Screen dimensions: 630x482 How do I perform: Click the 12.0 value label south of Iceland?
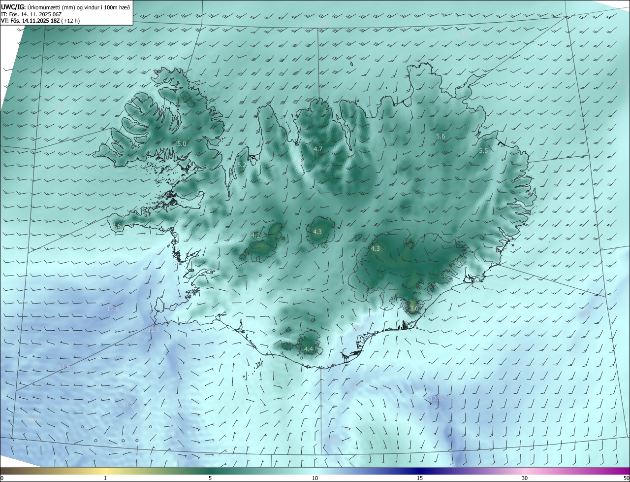point(436,399)
